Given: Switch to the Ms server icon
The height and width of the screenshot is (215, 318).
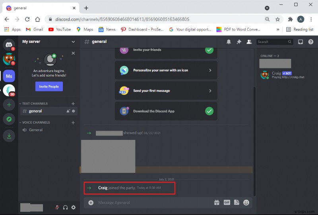Looking at the screenshot, I should coord(9,76).
